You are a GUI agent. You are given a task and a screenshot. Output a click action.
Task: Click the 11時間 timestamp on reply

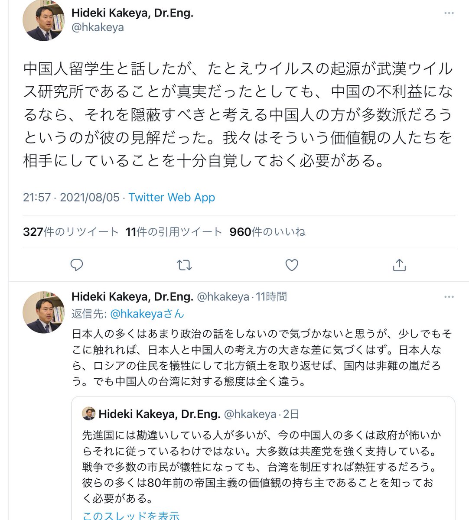(271, 297)
